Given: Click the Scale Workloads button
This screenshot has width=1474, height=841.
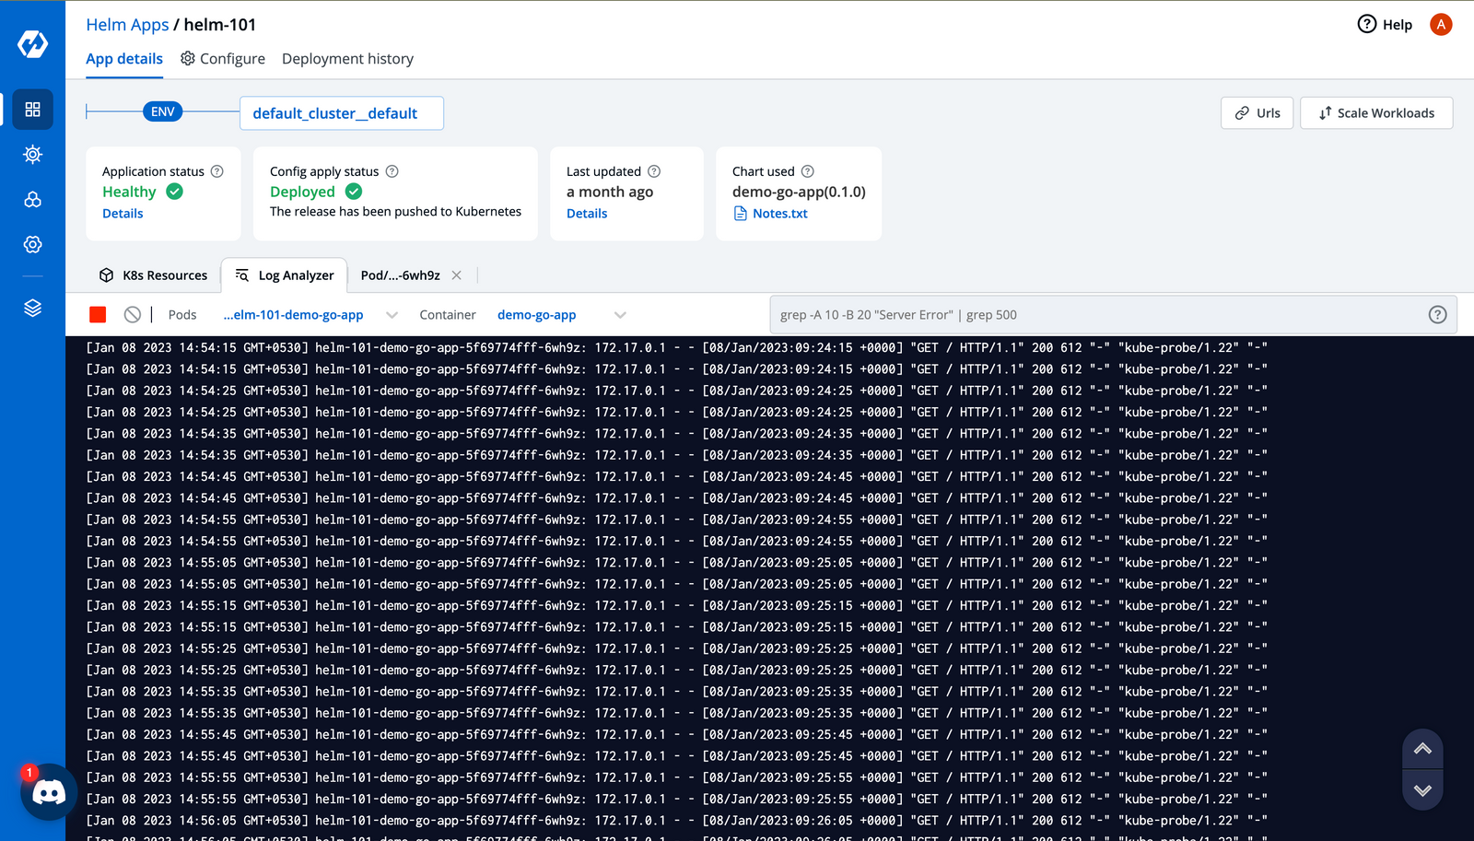Looking at the screenshot, I should [x=1376, y=112].
